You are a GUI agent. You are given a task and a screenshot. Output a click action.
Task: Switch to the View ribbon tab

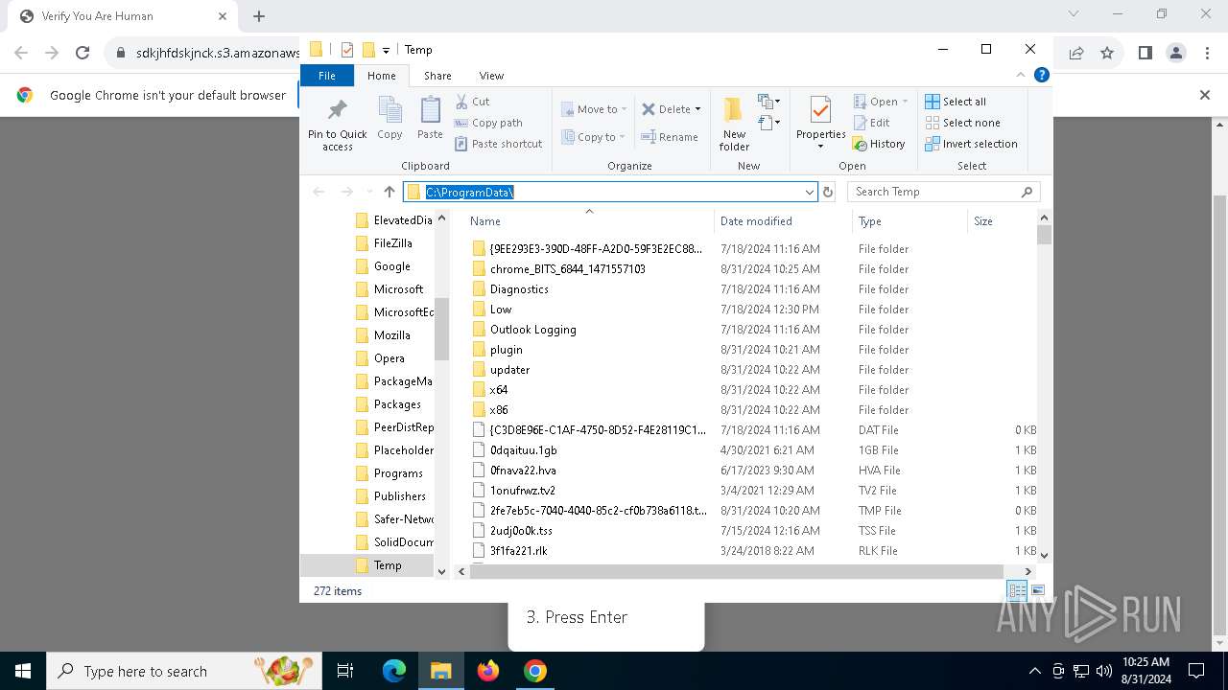[491, 76]
